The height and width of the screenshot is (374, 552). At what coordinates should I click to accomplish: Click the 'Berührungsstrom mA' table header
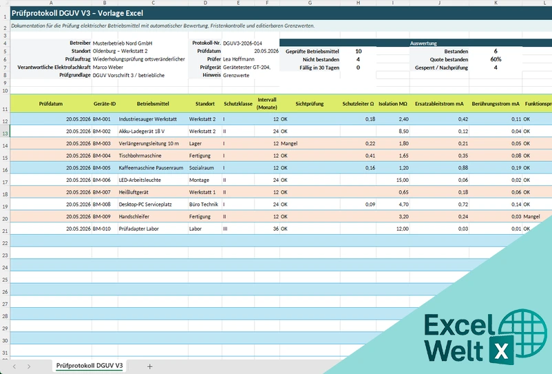click(x=496, y=103)
